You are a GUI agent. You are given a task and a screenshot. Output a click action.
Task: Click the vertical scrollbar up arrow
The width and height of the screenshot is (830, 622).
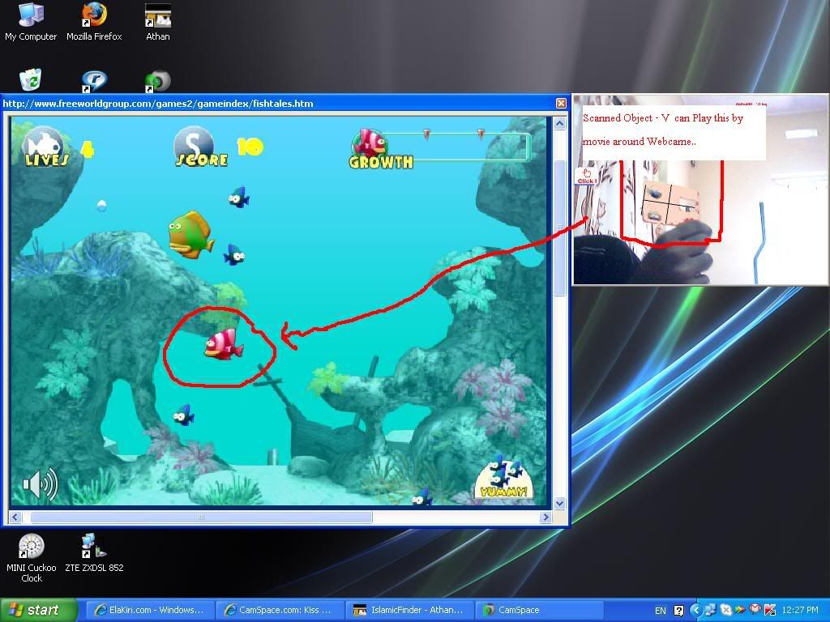(559, 124)
